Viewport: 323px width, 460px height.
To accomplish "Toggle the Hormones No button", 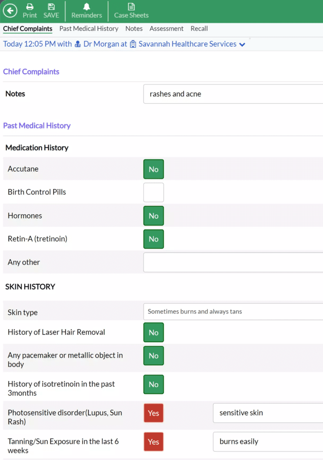I will click(153, 216).
